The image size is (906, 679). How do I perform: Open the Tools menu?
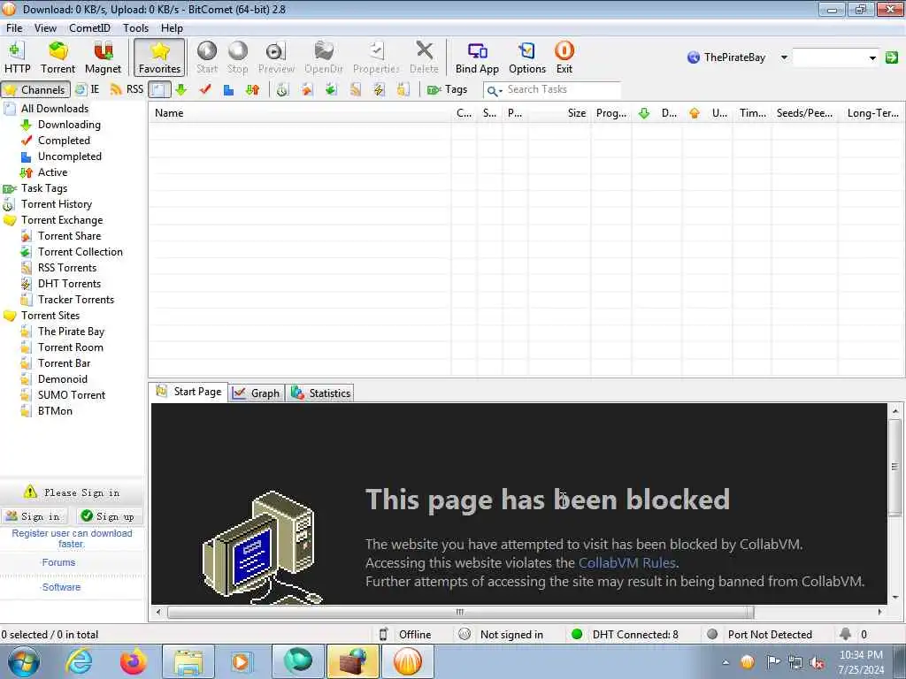tap(135, 27)
